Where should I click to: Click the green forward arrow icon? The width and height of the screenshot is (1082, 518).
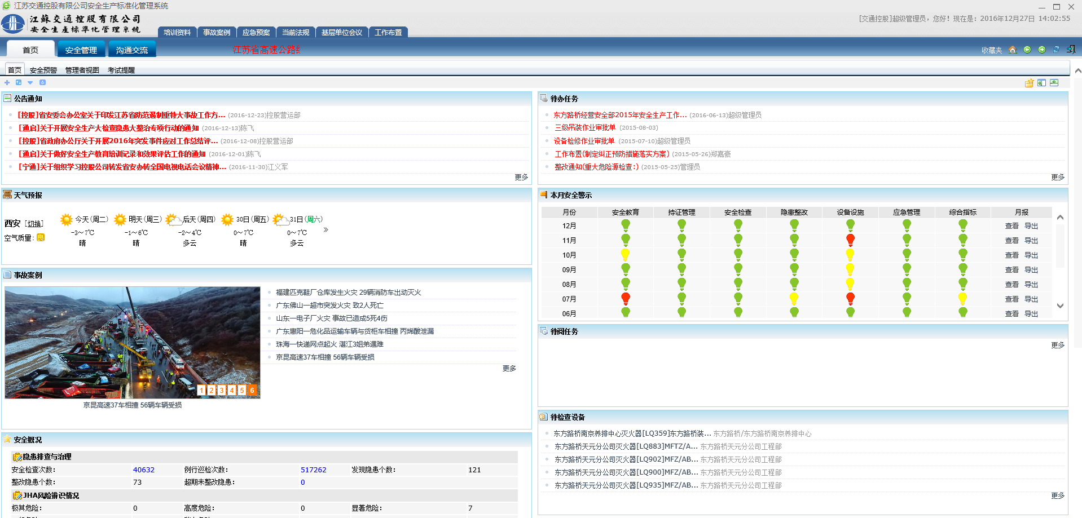coord(1042,50)
